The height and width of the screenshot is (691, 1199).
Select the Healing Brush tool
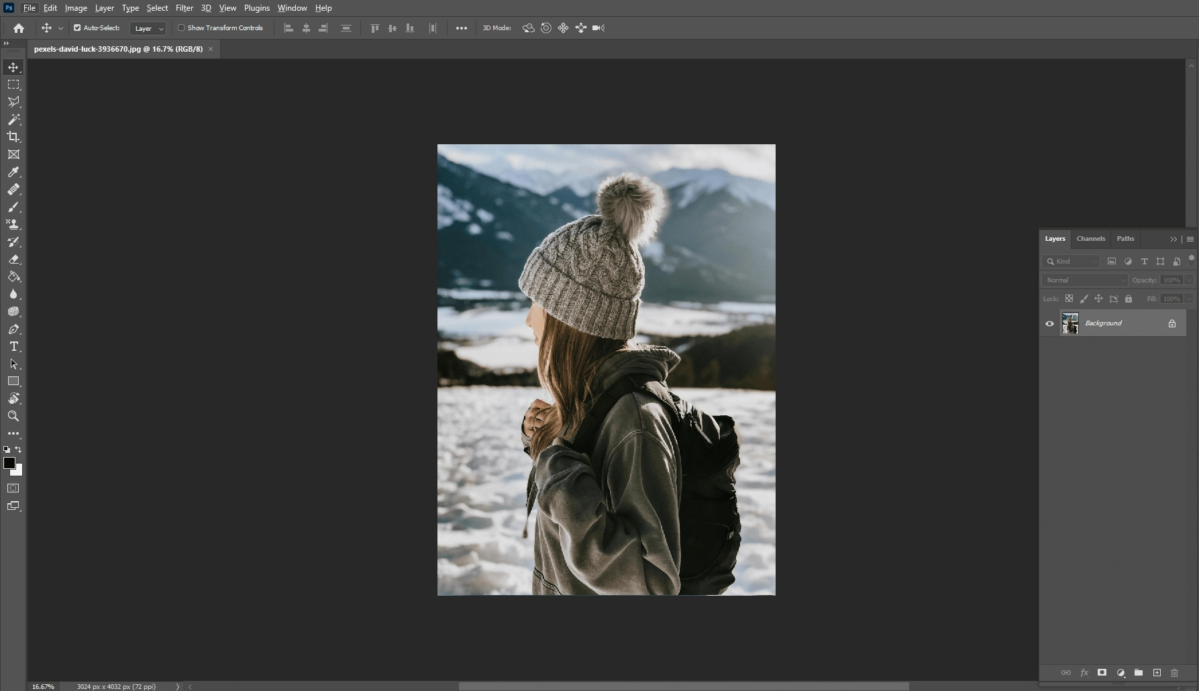13,189
